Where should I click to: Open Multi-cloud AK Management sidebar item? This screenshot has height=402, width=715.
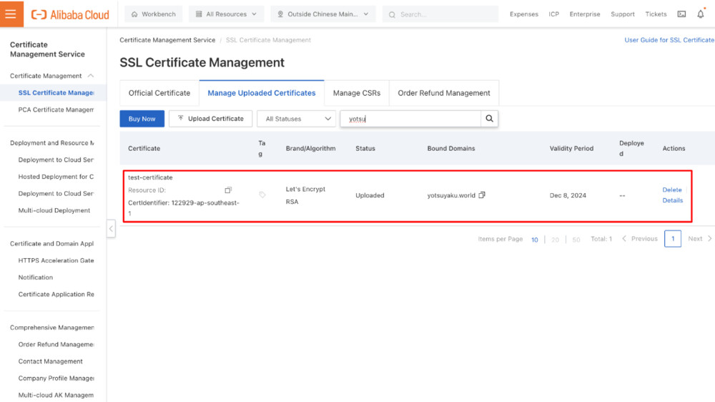coord(56,395)
